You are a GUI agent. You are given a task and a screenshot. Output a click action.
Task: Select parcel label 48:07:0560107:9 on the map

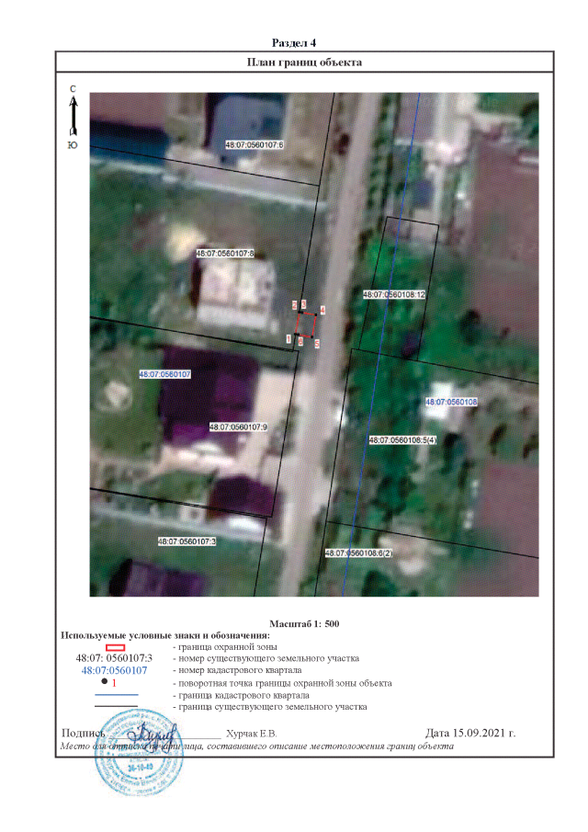(x=238, y=427)
